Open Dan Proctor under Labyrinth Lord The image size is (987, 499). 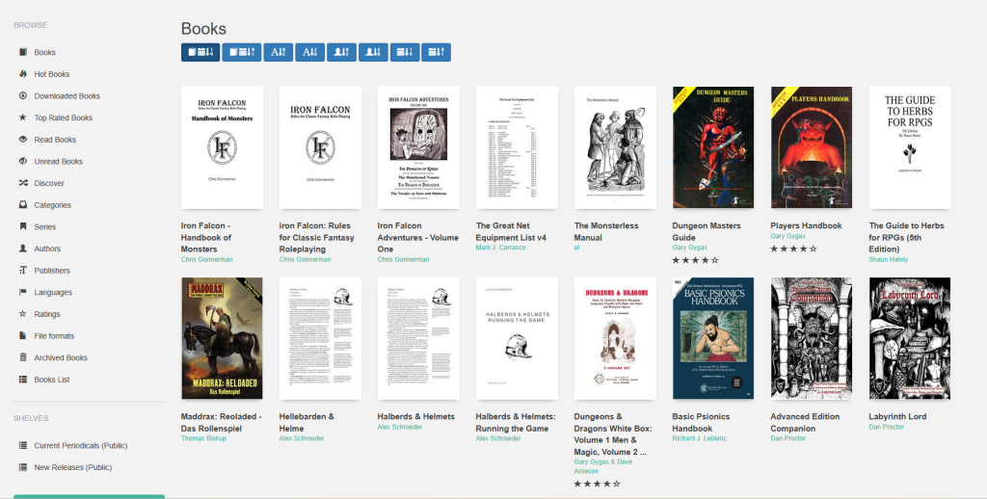pyautogui.click(x=886, y=427)
